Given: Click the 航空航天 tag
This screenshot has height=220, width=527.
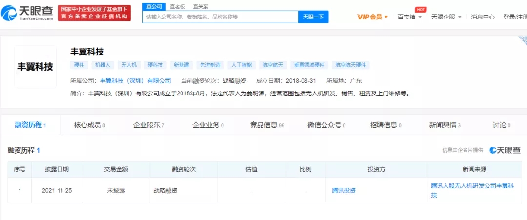Looking at the screenshot, I should click(273, 65).
